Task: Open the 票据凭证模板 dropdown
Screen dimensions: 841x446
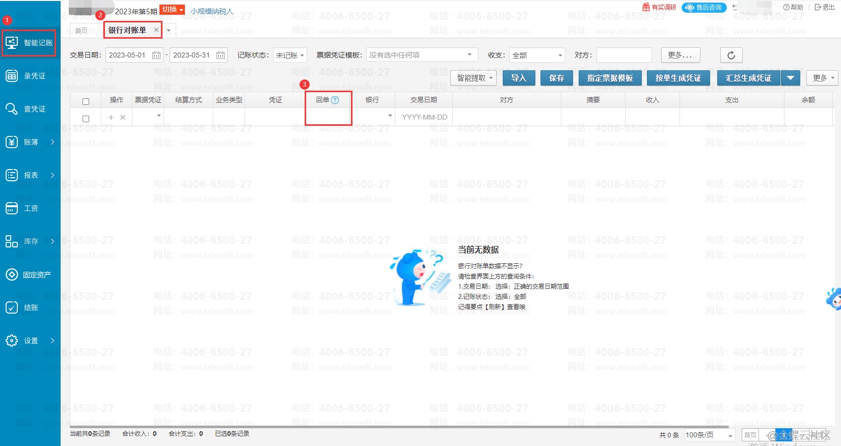Action: (x=421, y=55)
